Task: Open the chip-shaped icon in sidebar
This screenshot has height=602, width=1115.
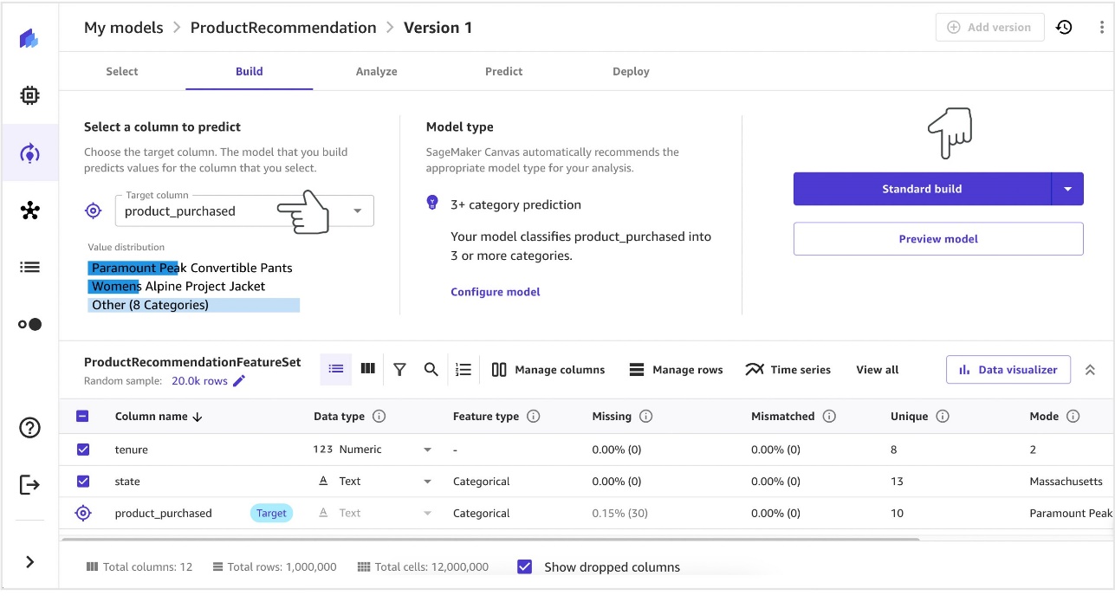Action: point(29,95)
